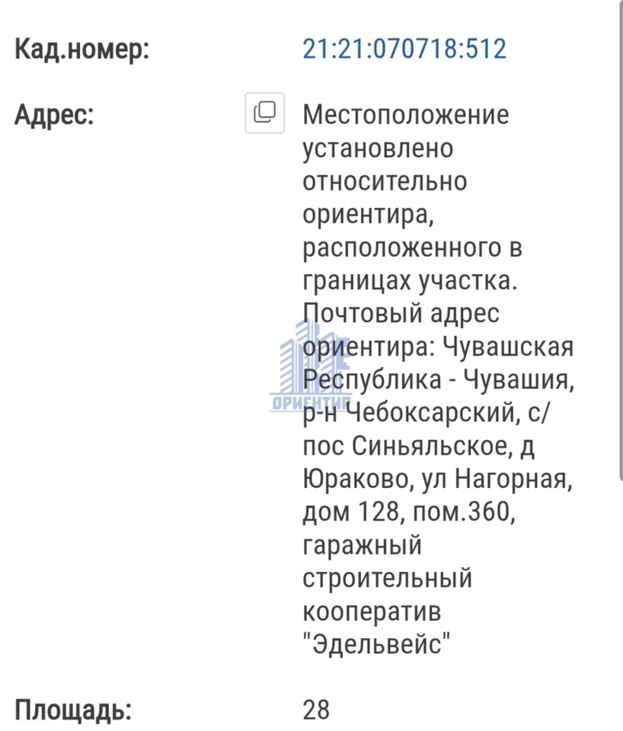Click the area value 28
The image size is (623, 731).
[316, 710]
